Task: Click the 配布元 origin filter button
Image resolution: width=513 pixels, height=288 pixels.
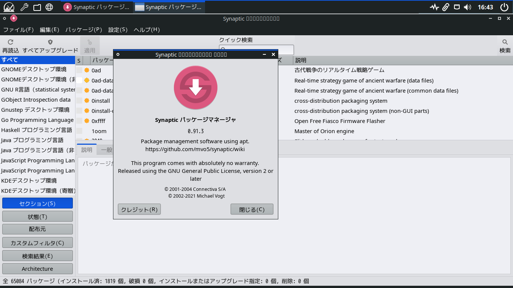Action: pos(38,229)
